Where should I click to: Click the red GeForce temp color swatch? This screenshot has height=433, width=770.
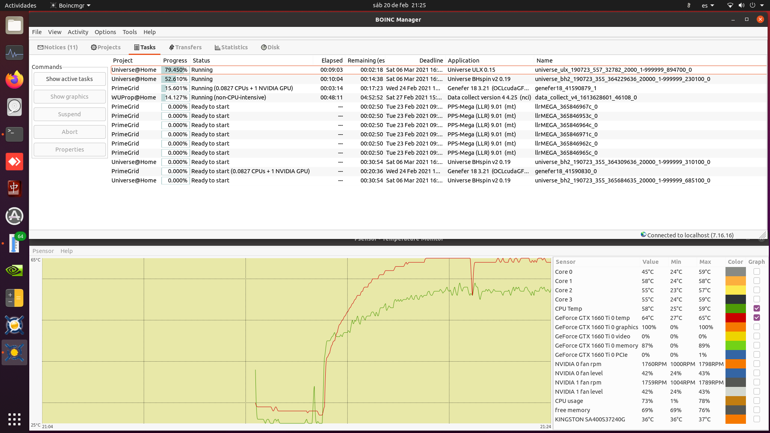736,318
